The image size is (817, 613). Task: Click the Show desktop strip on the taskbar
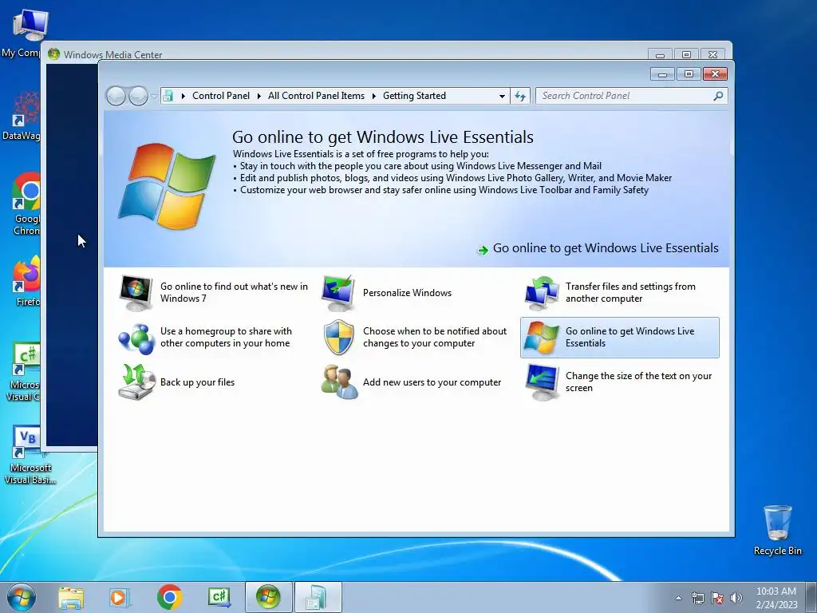point(813,597)
